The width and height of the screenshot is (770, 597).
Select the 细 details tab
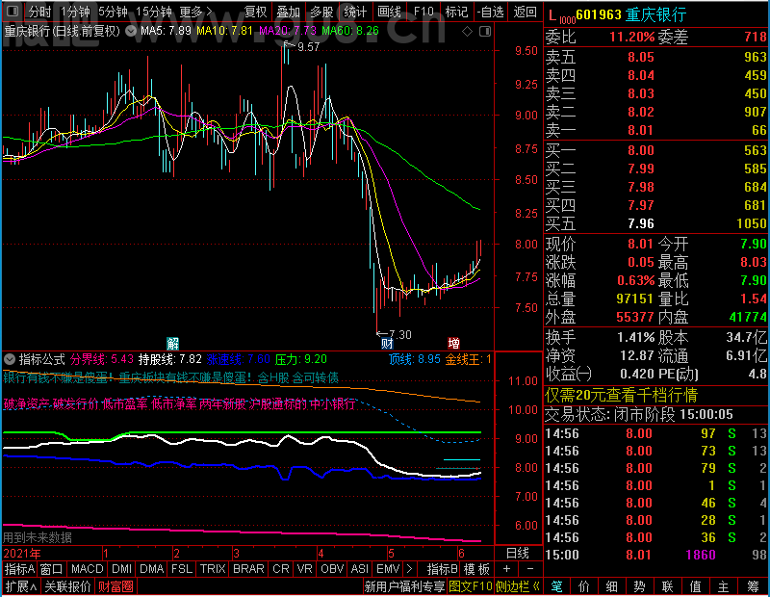click(x=612, y=586)
